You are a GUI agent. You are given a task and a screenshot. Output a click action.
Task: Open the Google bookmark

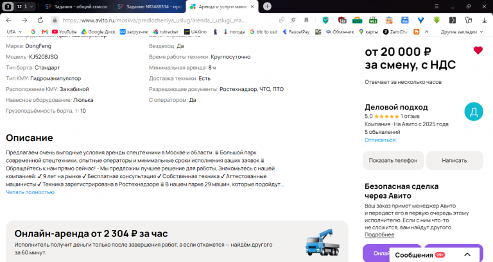pos(33,31)
